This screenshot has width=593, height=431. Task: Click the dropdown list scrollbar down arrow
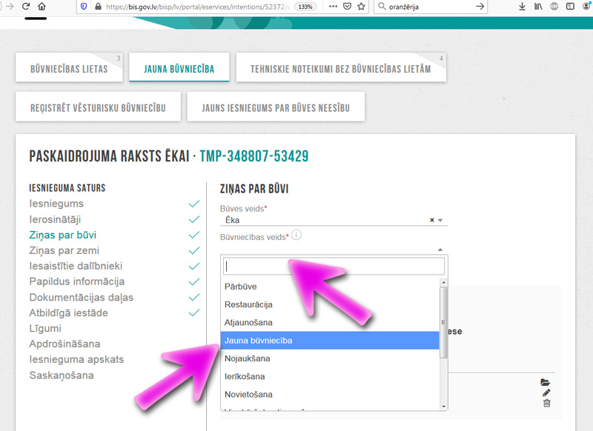tap(444, 406)
